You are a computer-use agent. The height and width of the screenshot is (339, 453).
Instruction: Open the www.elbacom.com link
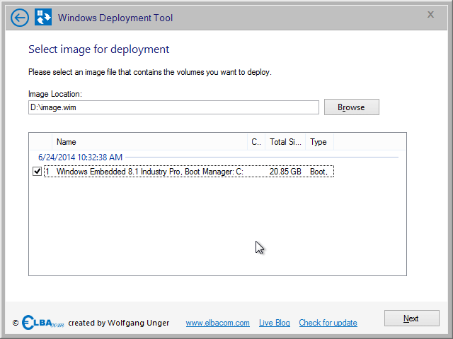click(x=217, y=323)
